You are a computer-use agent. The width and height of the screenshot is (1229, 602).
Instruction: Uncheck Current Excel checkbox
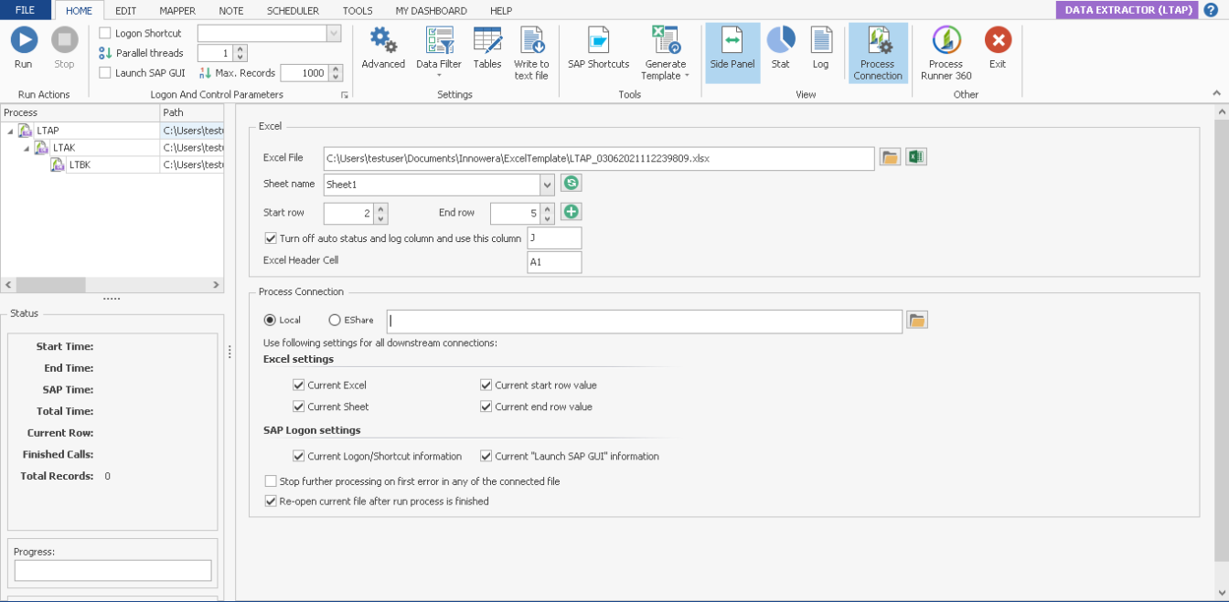click(298, 385)
